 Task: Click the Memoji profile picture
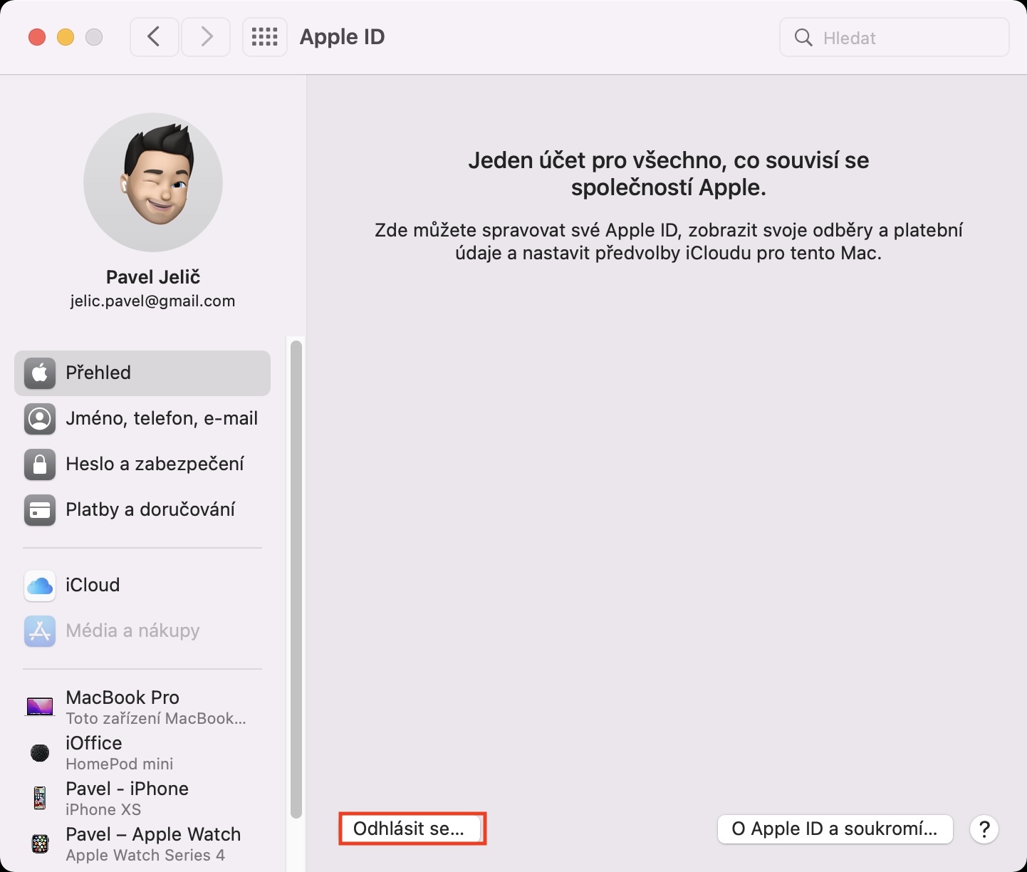coord(153,182)
